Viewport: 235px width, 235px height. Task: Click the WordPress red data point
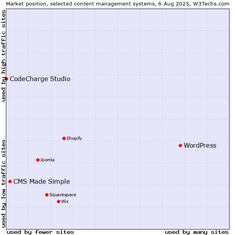180,146
